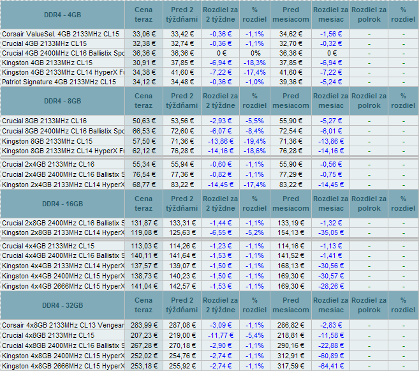Click Kingston 4x8GB 2666MHz CL15 HyperX name
This screenshot has height=371, width=419.
pos(63,366)
